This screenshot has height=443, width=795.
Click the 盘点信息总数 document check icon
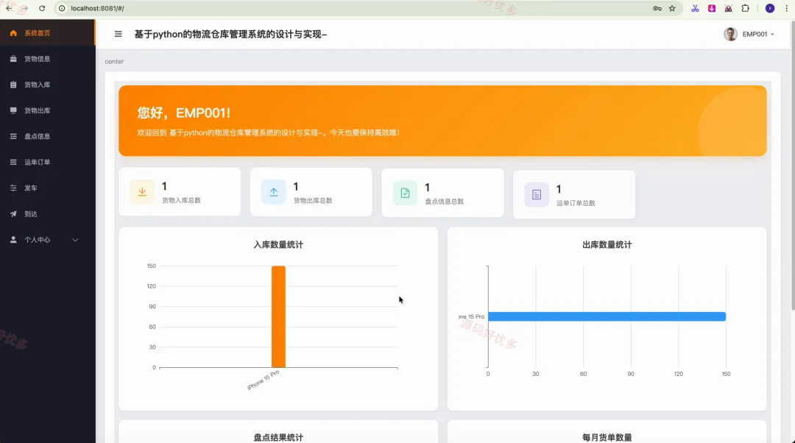(x=405, y=193)
